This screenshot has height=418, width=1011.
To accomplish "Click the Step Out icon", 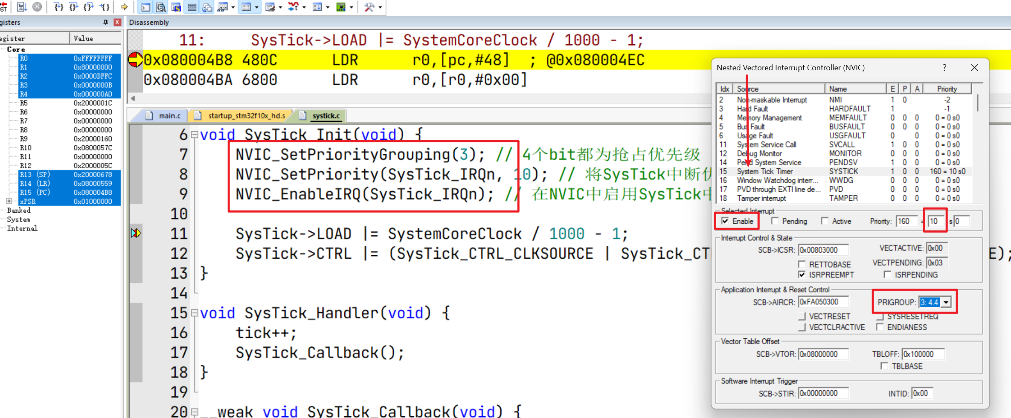I will (x=89, y=7).
